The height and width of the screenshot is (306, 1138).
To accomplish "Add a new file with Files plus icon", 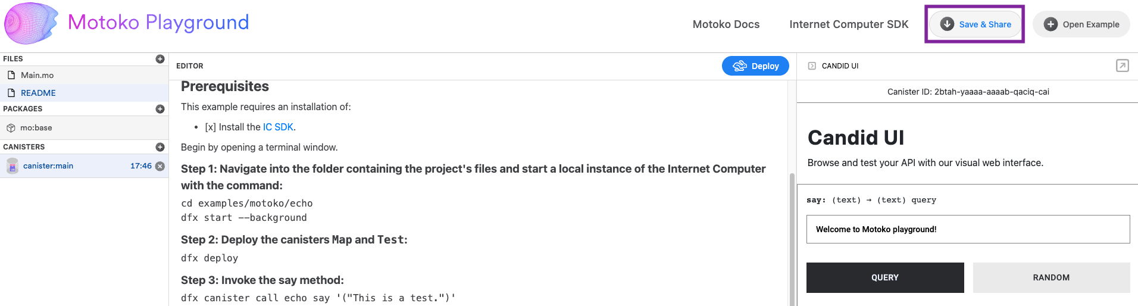I will tap(160, 59).
